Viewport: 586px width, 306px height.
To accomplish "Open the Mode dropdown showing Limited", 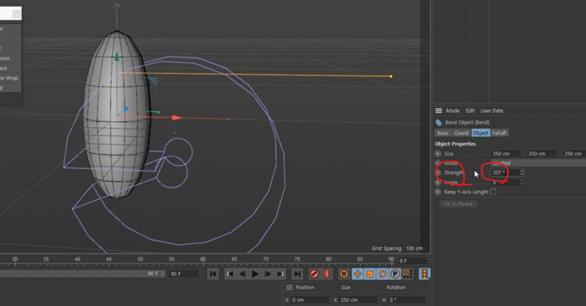I will coord(538,163).
